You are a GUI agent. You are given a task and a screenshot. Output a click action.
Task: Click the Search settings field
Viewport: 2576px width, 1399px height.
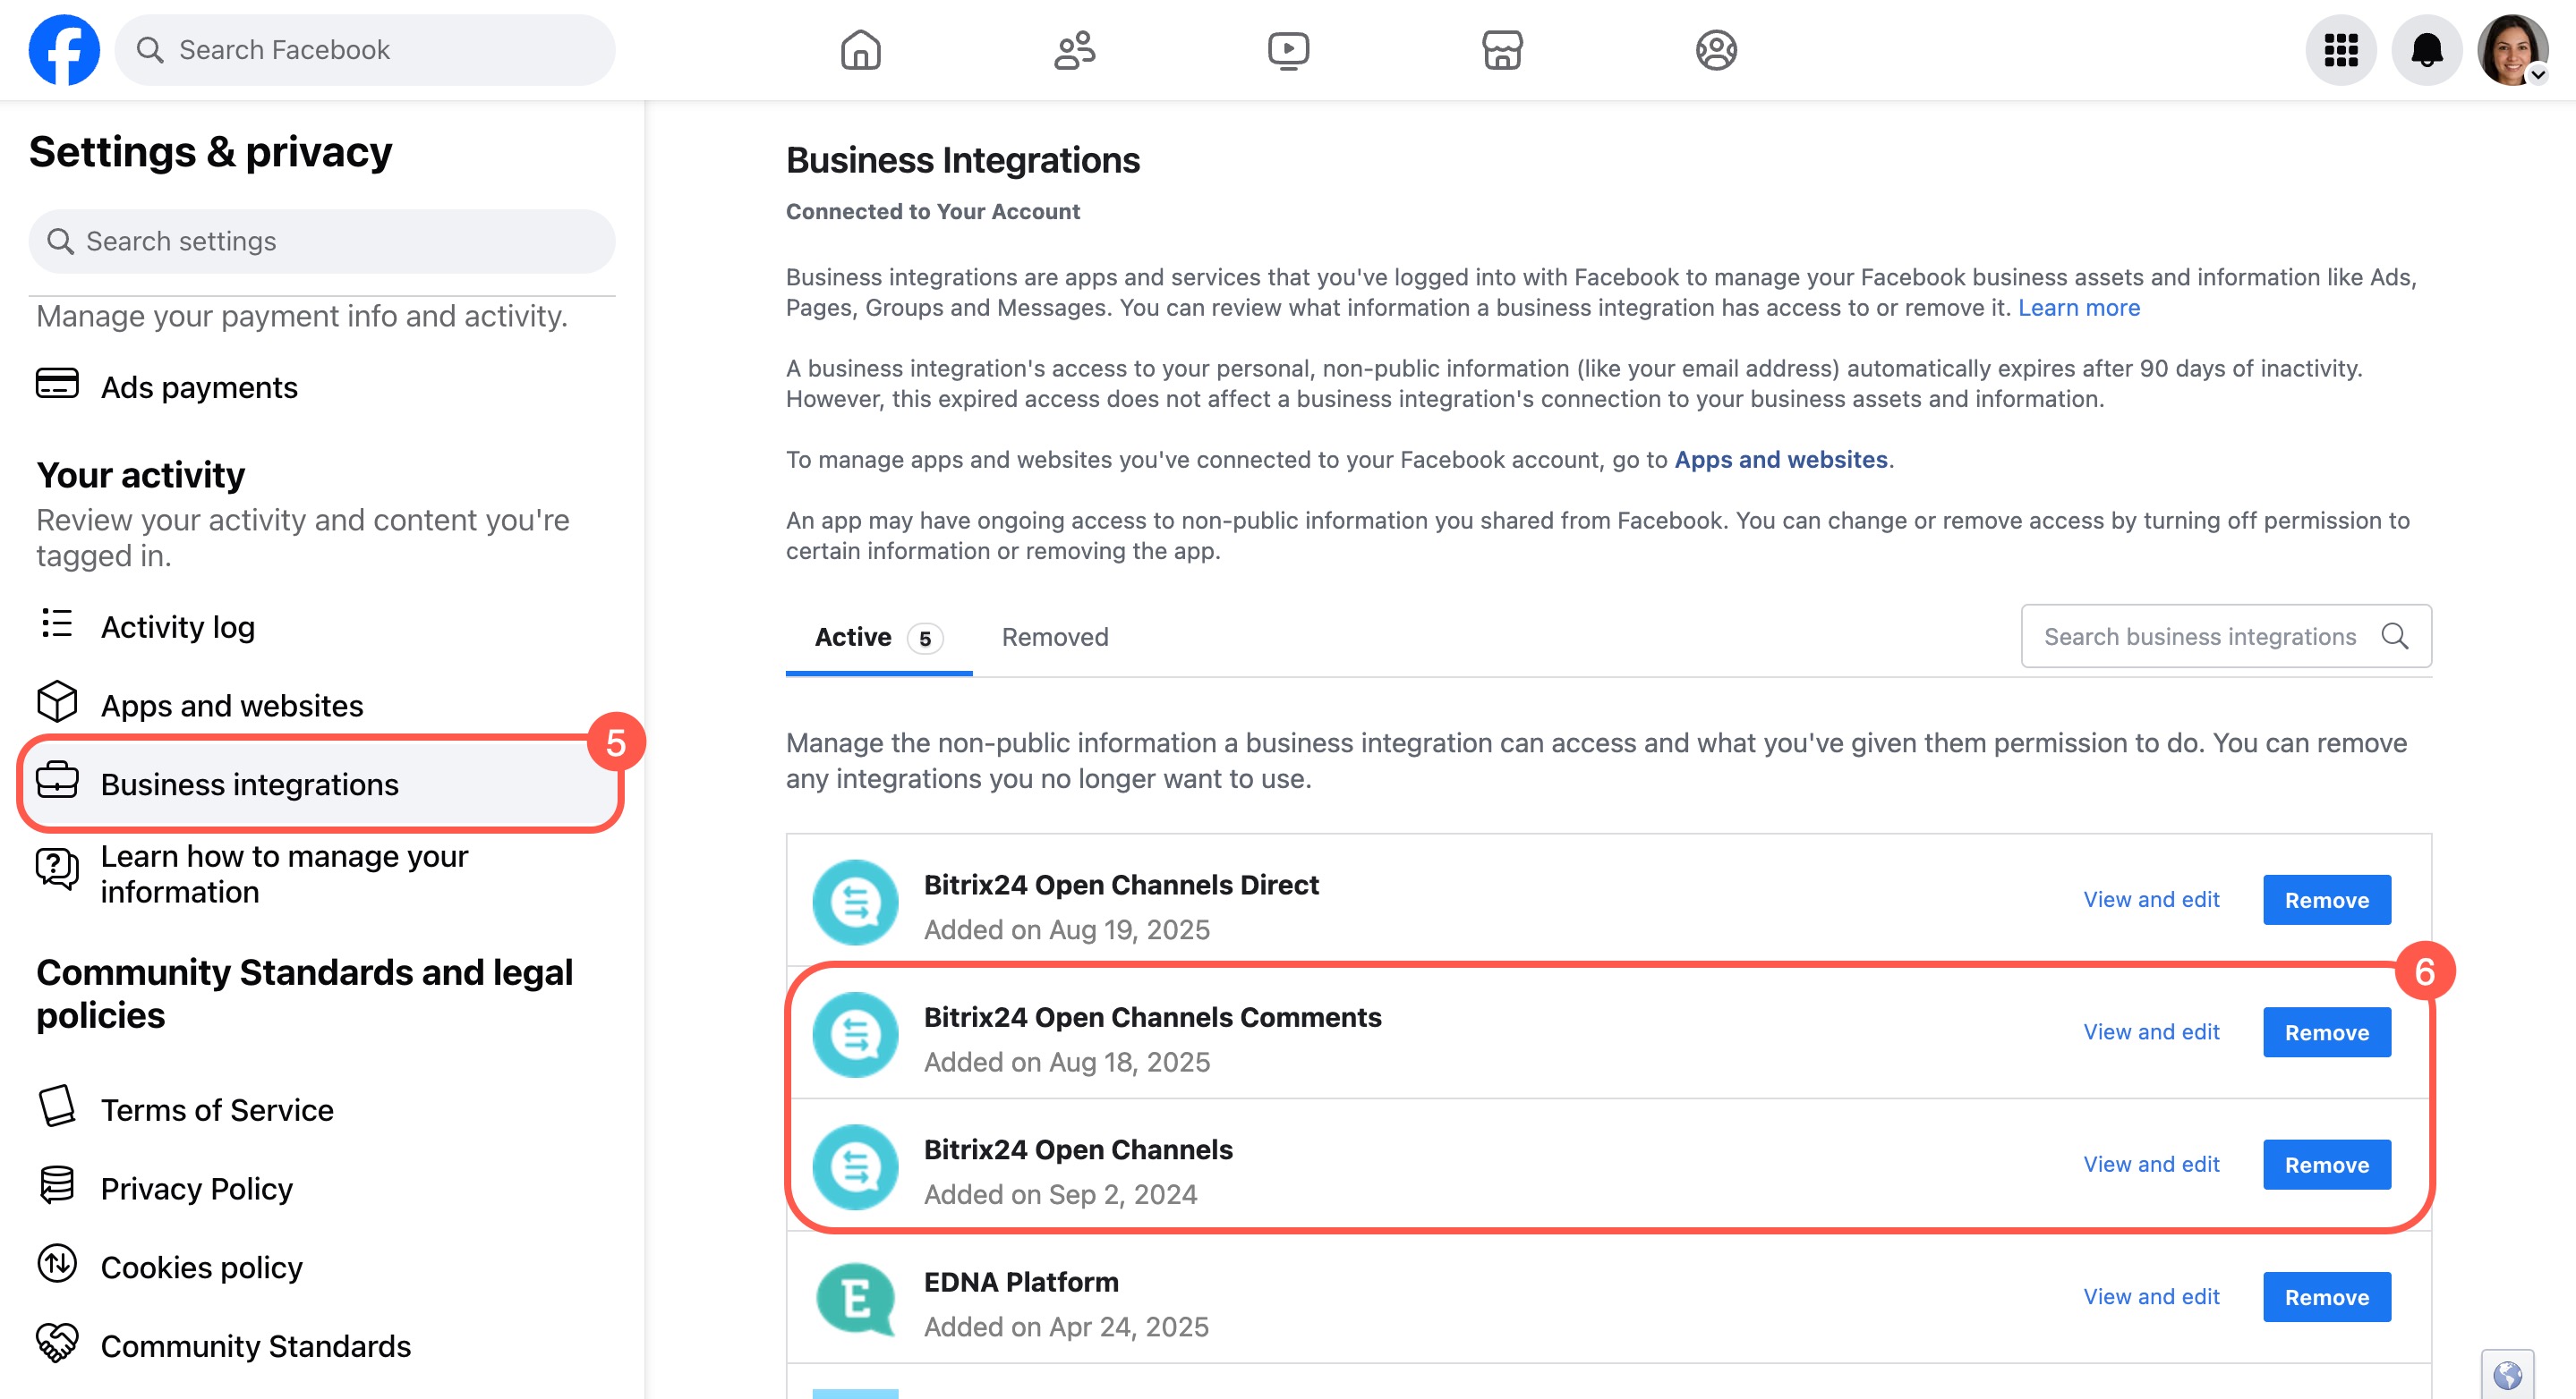click(322, 242)
